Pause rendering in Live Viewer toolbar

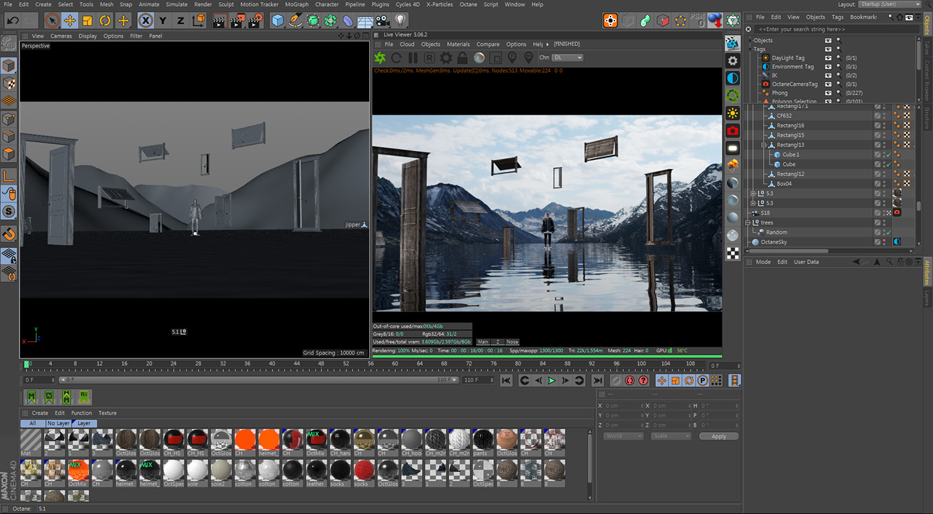point(413,58)
